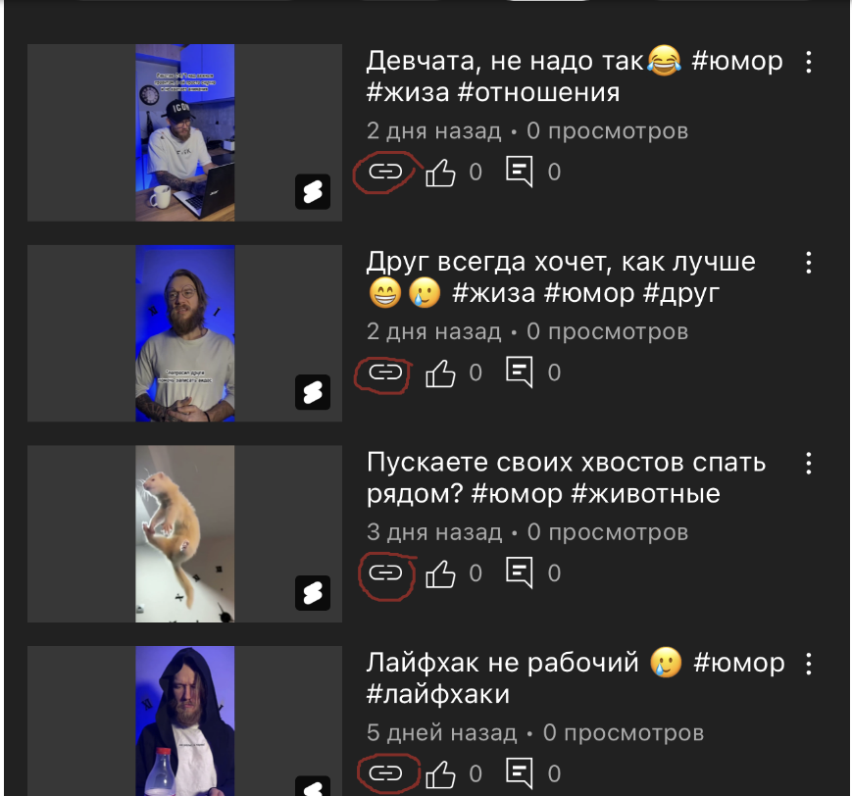This screenshot has width=852, height=796.
Task: Open the ferret video thumbnail
Action: [x=184, y=533]
